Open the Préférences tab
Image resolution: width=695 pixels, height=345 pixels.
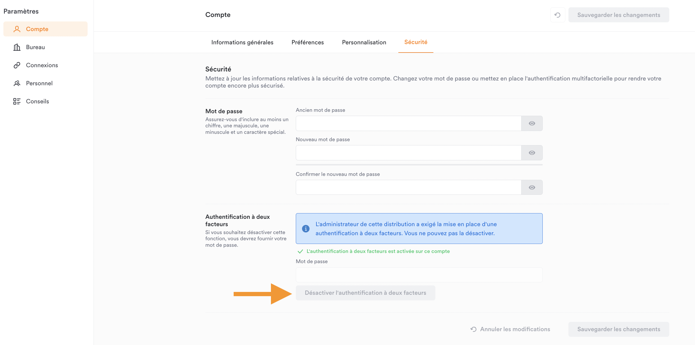pos(308,42)
